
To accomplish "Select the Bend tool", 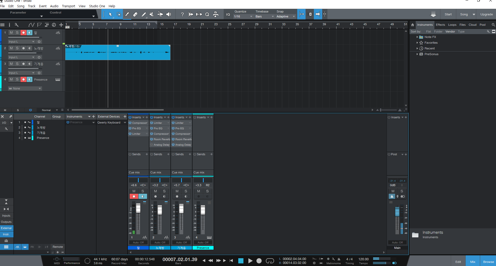I will 160,14.
